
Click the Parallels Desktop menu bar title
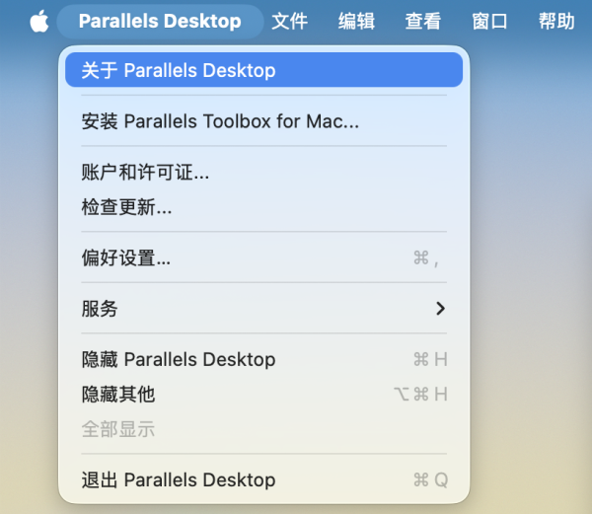point(160,21)
